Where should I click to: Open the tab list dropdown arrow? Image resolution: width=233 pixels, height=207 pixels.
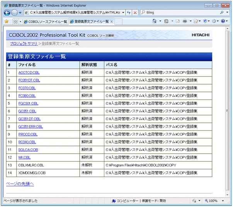point(20,22)
